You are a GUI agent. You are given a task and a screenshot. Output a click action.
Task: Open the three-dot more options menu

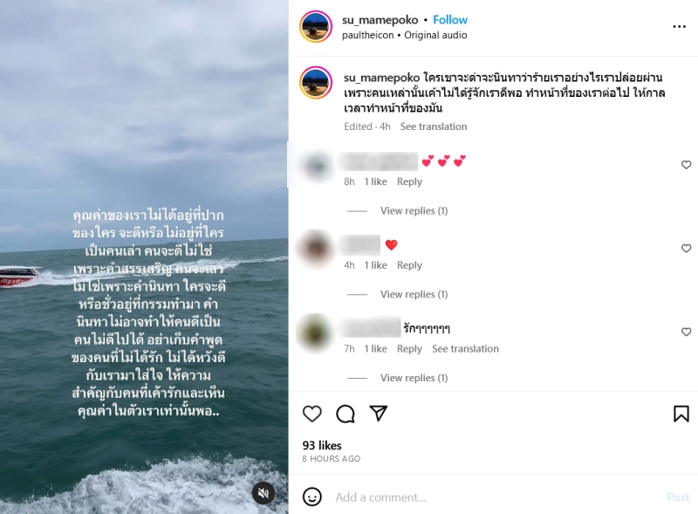[680, 27]
